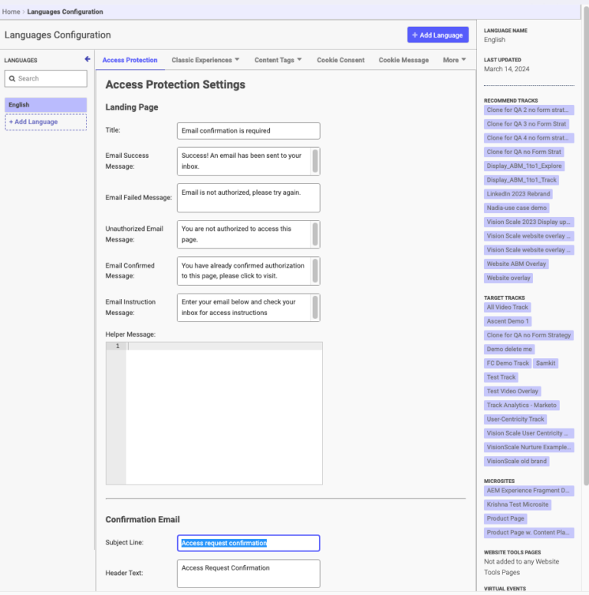Click line number 1 in Helper Message gutter
Screen dimensions: 589x595
tap(117, 346)
